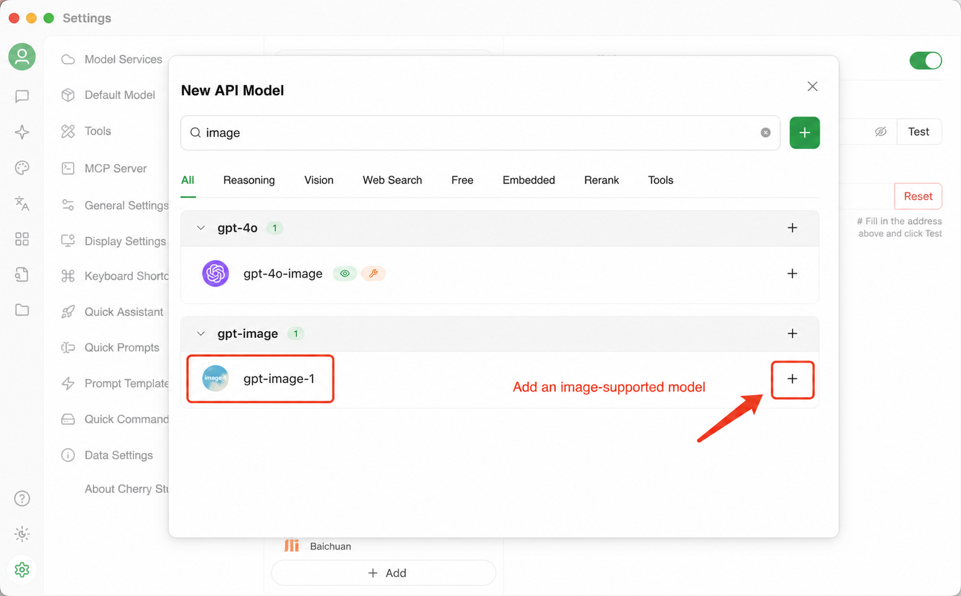Open the help question mark icon

pyautogui.click(x=22, y=498)
